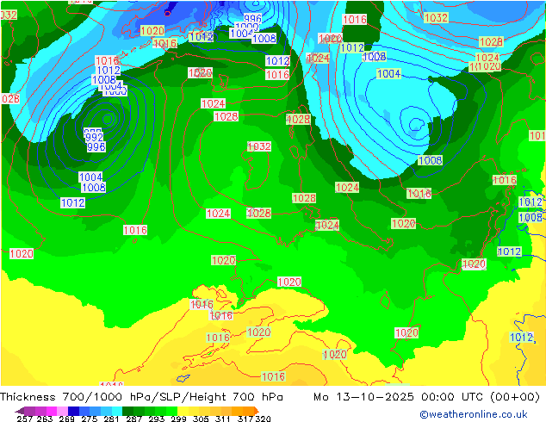Click the 311 legend value
Viewport: 546px width, 422px height.
[x=223, y=419]
